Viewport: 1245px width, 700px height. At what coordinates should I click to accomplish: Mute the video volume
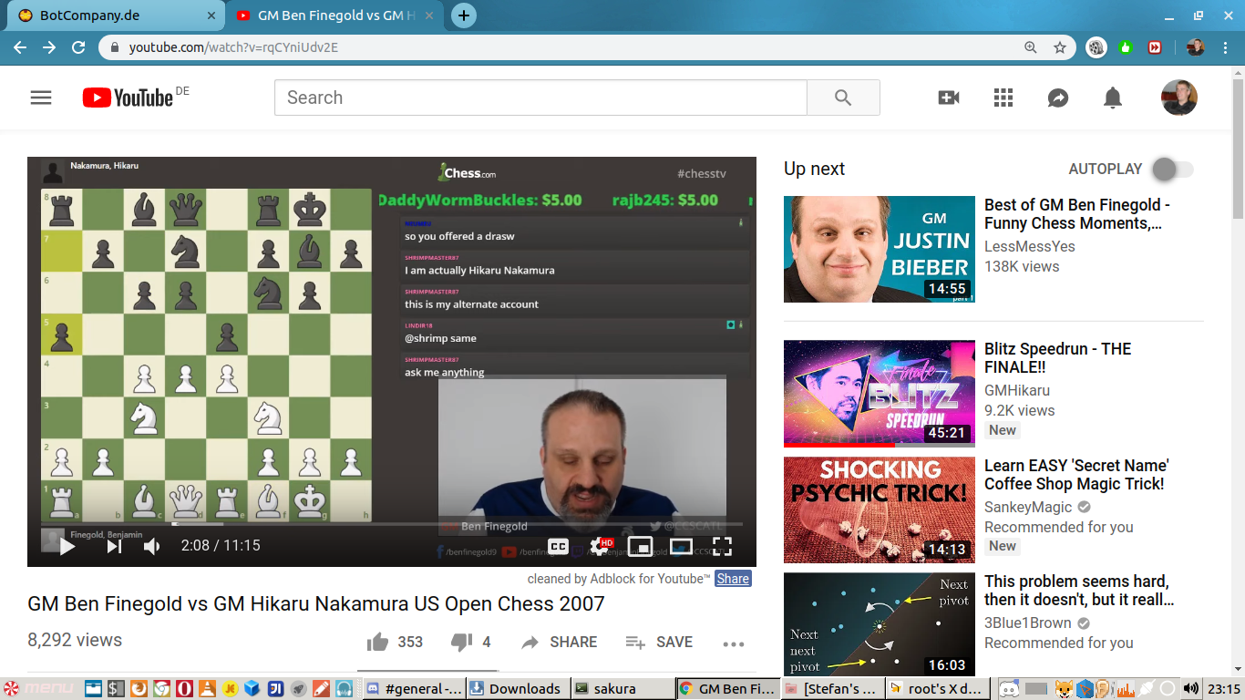152,546
